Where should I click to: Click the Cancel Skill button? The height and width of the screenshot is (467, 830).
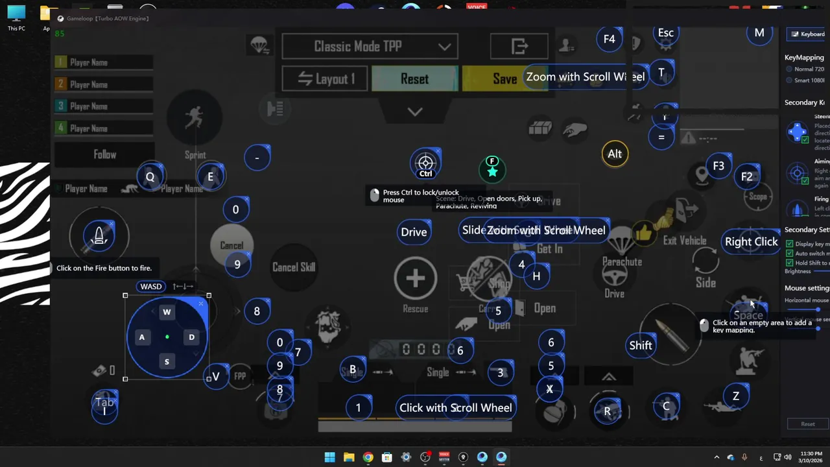(294, 267)
